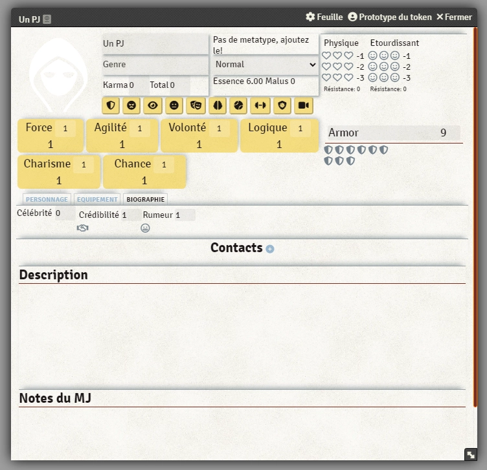Toggle first smiley in Etourdissant -2 row
Viewport: 487px width, 470px height.
(372, 67)
